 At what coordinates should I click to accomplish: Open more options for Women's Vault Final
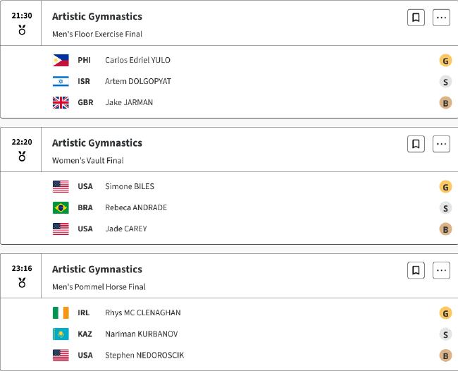coord(441,144)
